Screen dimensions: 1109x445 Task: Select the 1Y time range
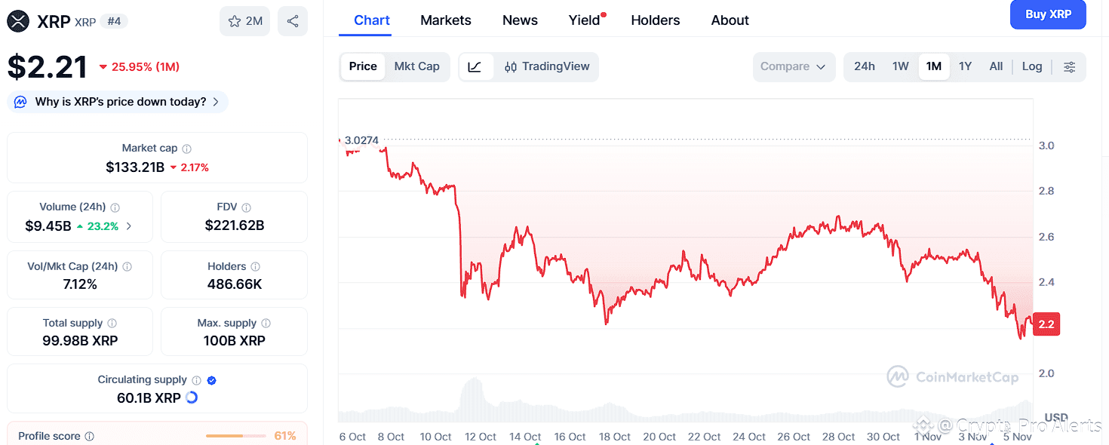click(965, 66)
